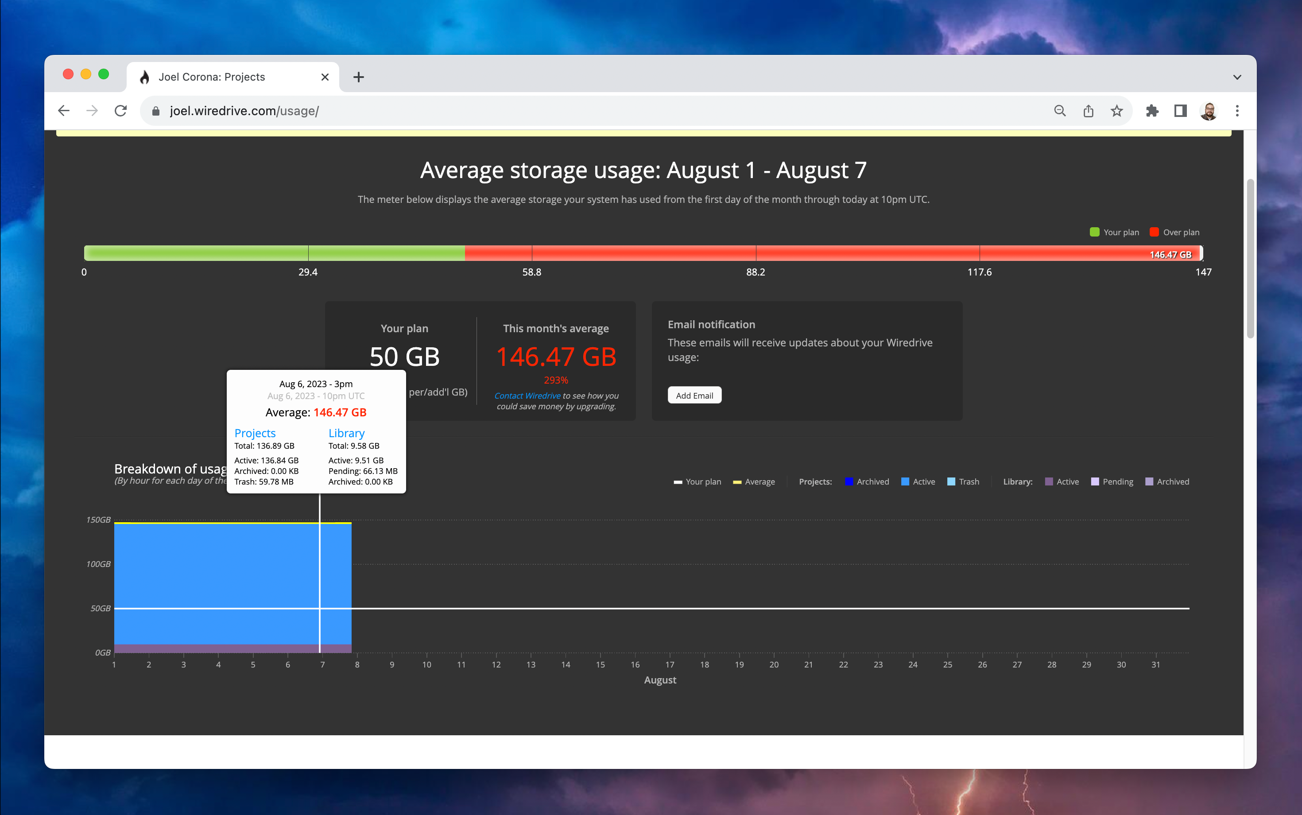Screen dimensions: 1302x815
Task: Open a new browser tab
Action: pyautogui.click(x=358, y=77)
